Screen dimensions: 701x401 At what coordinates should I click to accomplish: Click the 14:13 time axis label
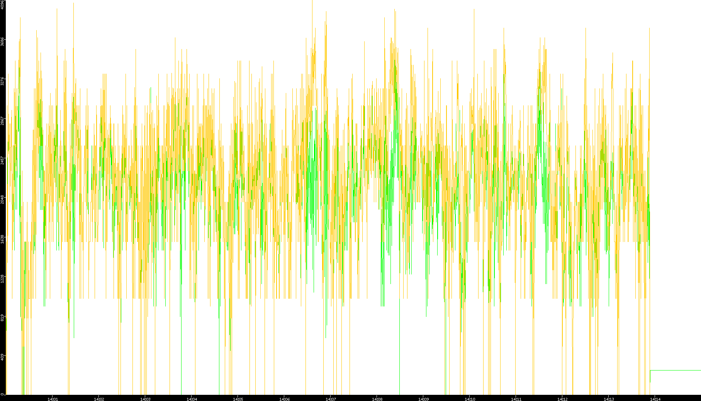click(x=609, y=399)
